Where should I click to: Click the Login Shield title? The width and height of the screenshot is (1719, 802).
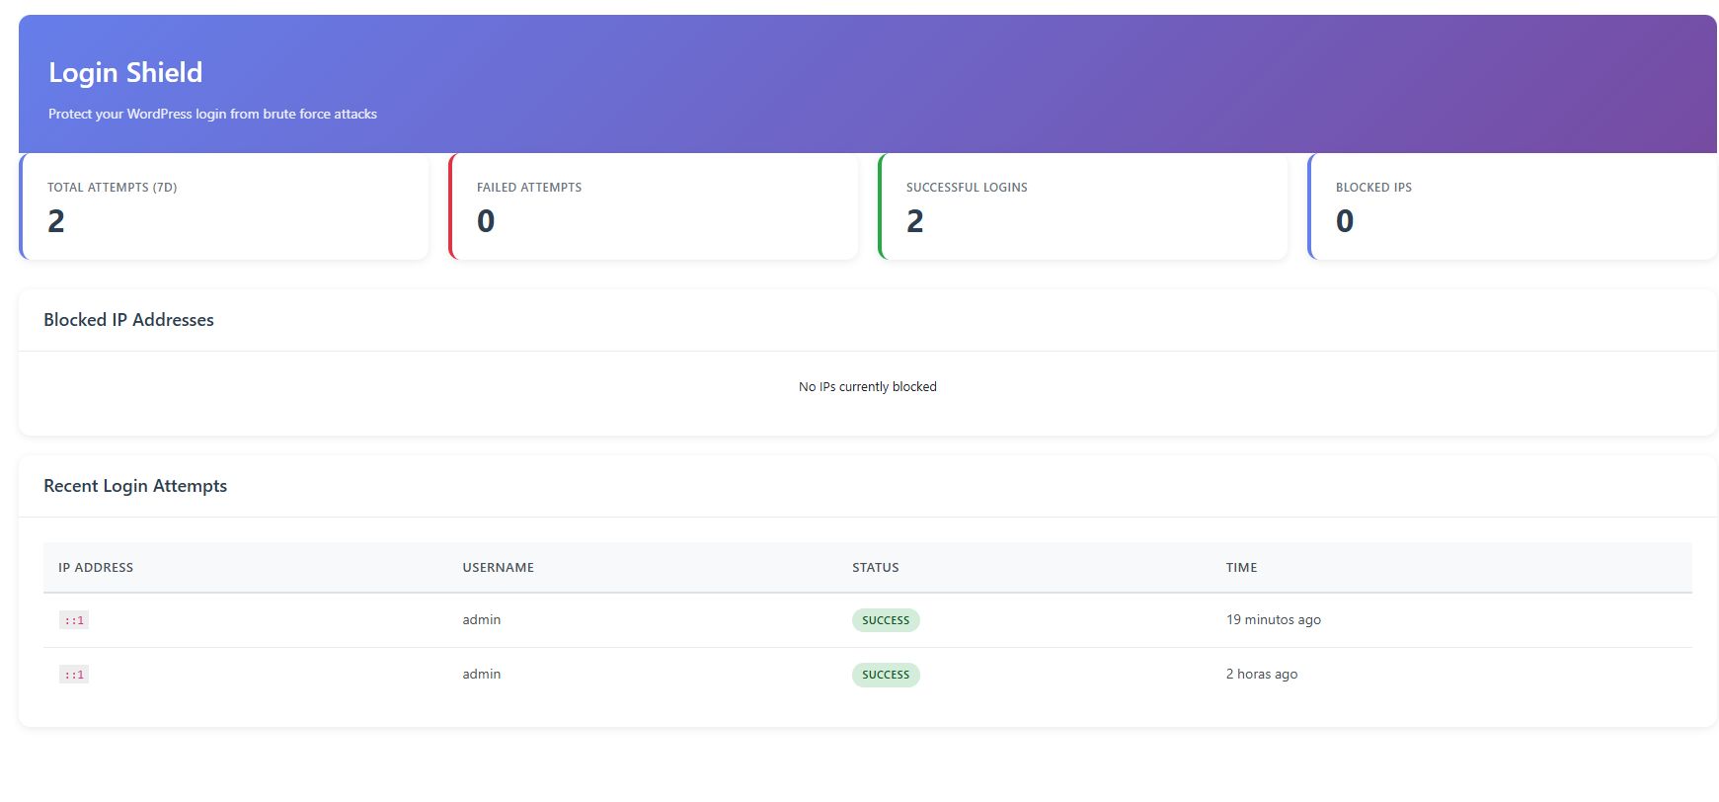tap(125, 72)
